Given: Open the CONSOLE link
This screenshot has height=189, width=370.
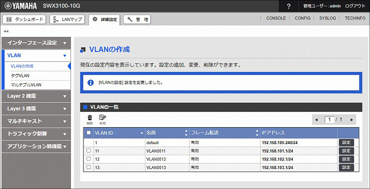Looking at the screenshot, I should coord(276,18).
